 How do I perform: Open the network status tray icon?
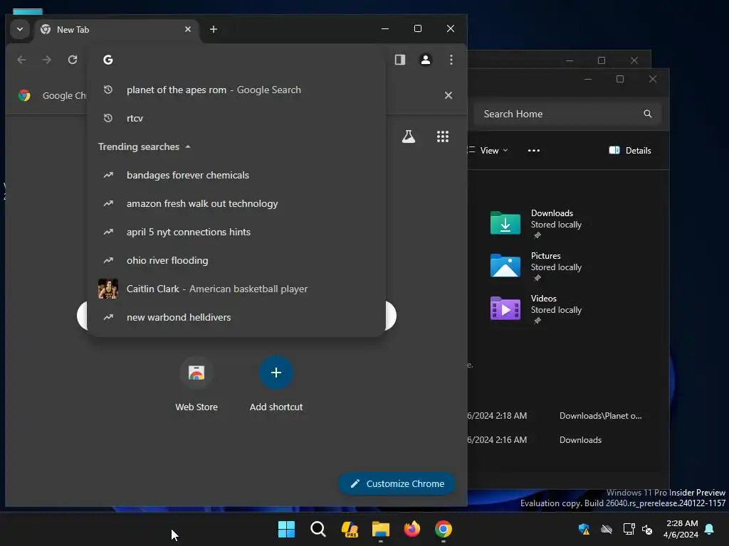point(629,529)
